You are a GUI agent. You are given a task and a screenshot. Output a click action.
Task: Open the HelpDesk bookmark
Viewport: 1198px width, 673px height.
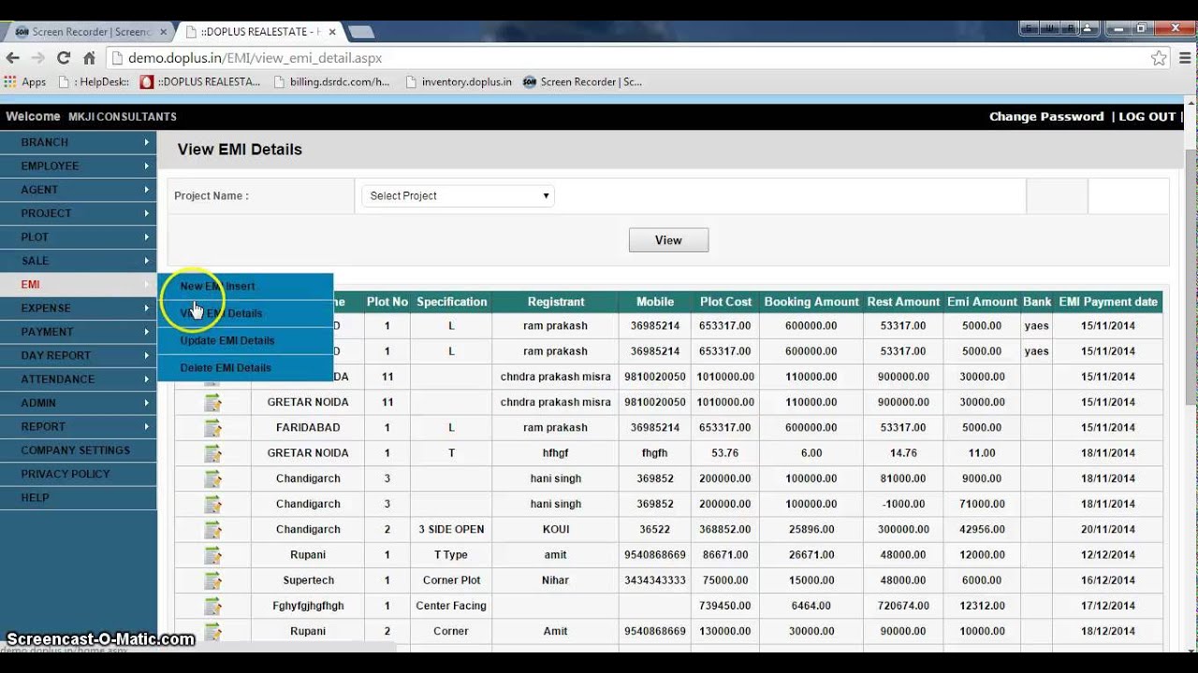pos(94,82)
